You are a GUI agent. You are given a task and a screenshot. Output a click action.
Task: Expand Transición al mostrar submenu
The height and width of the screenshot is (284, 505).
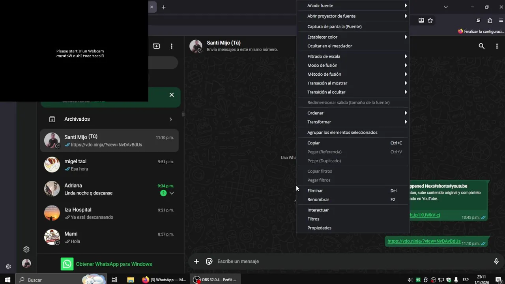[x=353, y=83]
